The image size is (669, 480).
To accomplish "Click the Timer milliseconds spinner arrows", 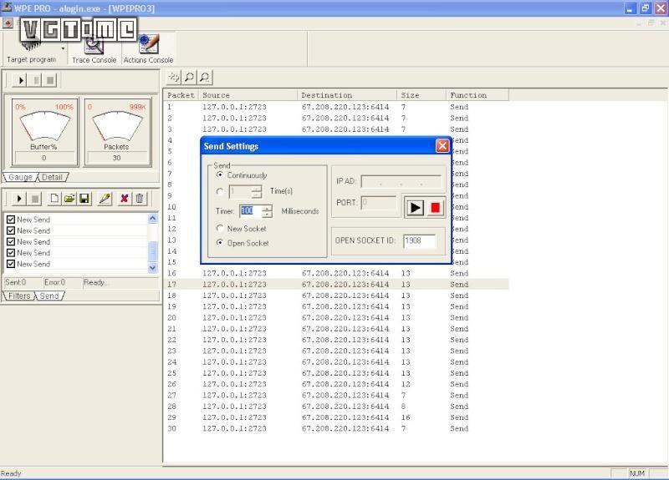I will [267, 211].
